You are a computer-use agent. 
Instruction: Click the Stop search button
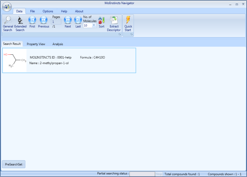[159, 174]
